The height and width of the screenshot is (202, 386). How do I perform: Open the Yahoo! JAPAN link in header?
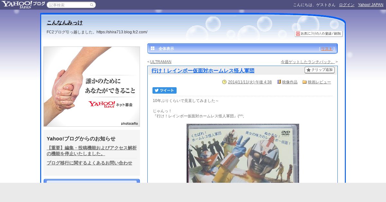[371, 5]
